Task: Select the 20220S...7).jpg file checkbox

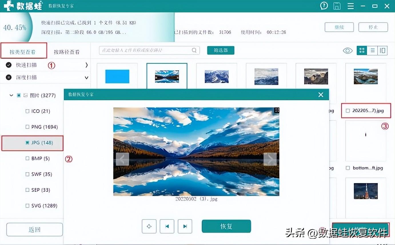Action: [348, 111]
